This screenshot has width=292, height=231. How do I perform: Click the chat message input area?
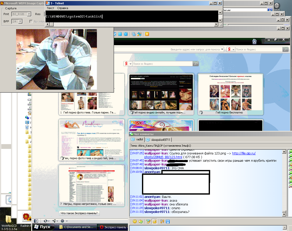[206, 228]
